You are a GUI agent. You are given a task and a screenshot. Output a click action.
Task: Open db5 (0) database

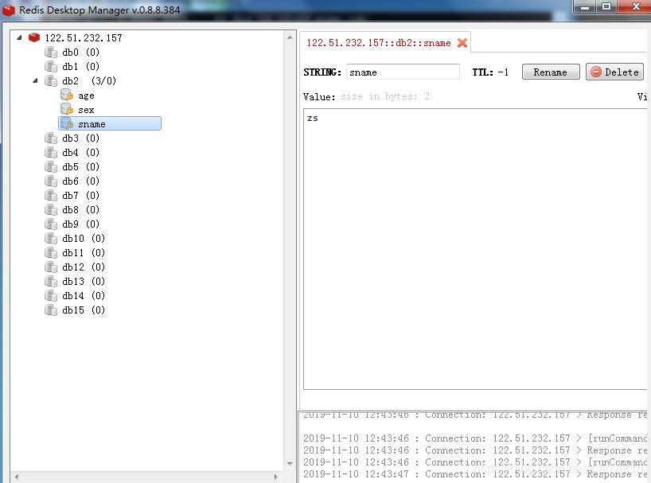[x=80, y=167]
